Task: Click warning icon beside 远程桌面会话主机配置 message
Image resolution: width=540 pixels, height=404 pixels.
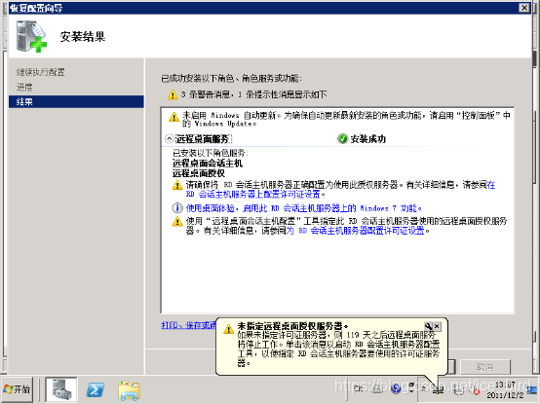Action: 177,221
